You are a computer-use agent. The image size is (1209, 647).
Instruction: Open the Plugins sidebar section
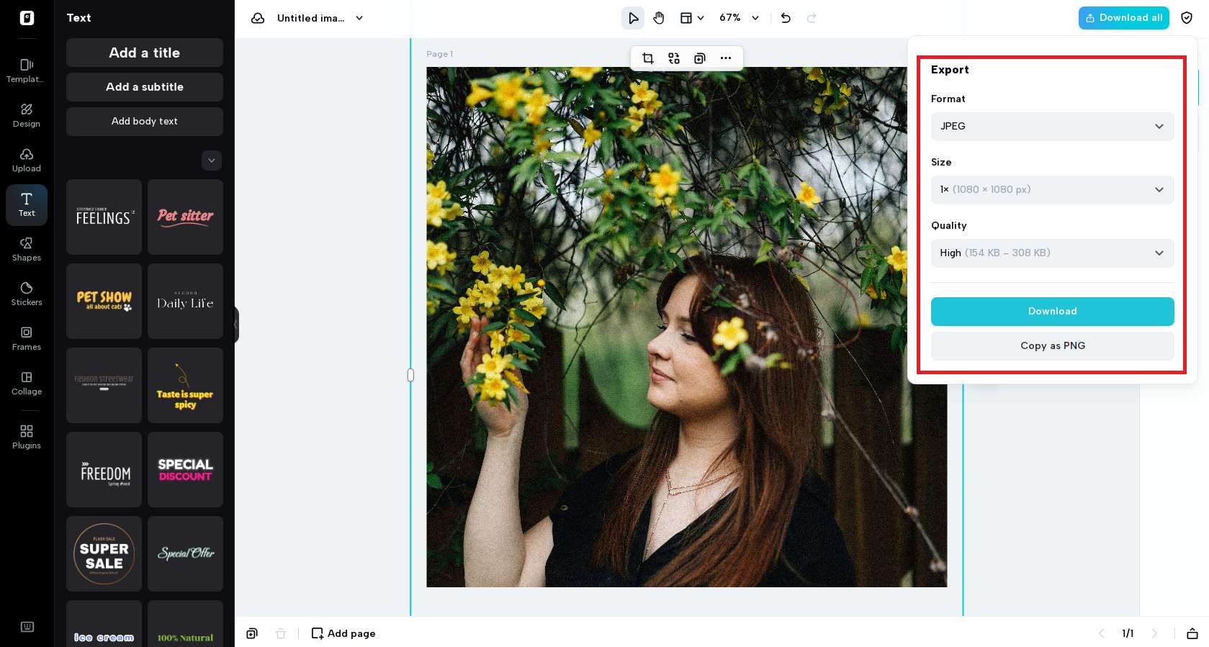tap(27, 437)
